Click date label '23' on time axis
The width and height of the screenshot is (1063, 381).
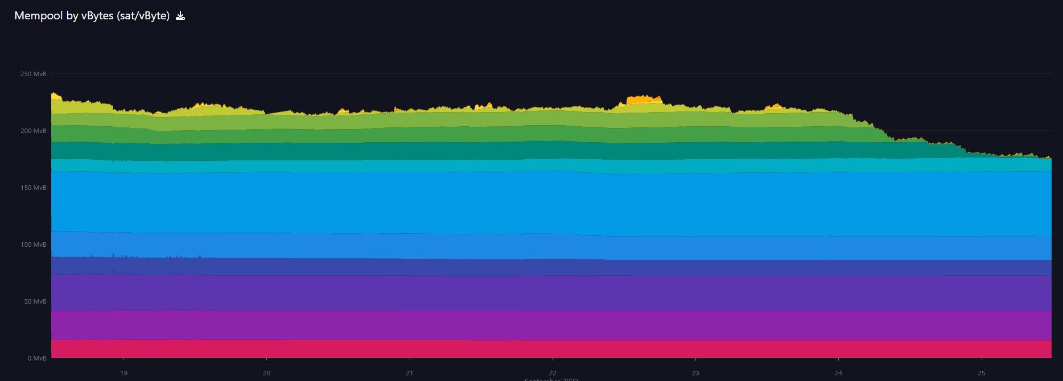(x=695, y=374)
